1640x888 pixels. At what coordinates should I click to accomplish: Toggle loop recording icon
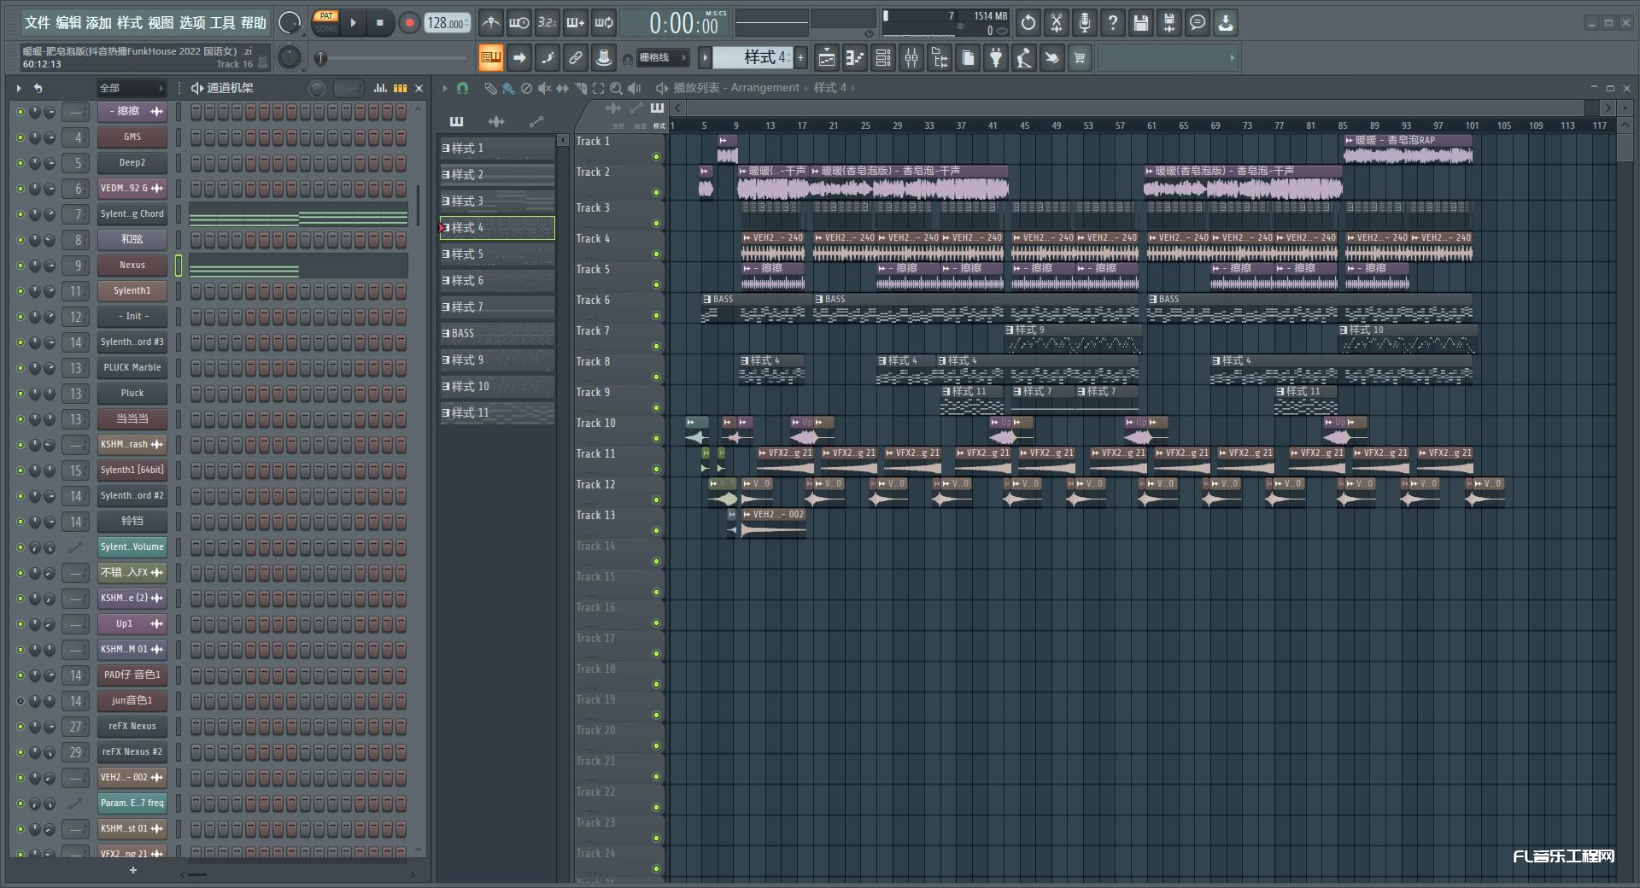pos(604,23)
